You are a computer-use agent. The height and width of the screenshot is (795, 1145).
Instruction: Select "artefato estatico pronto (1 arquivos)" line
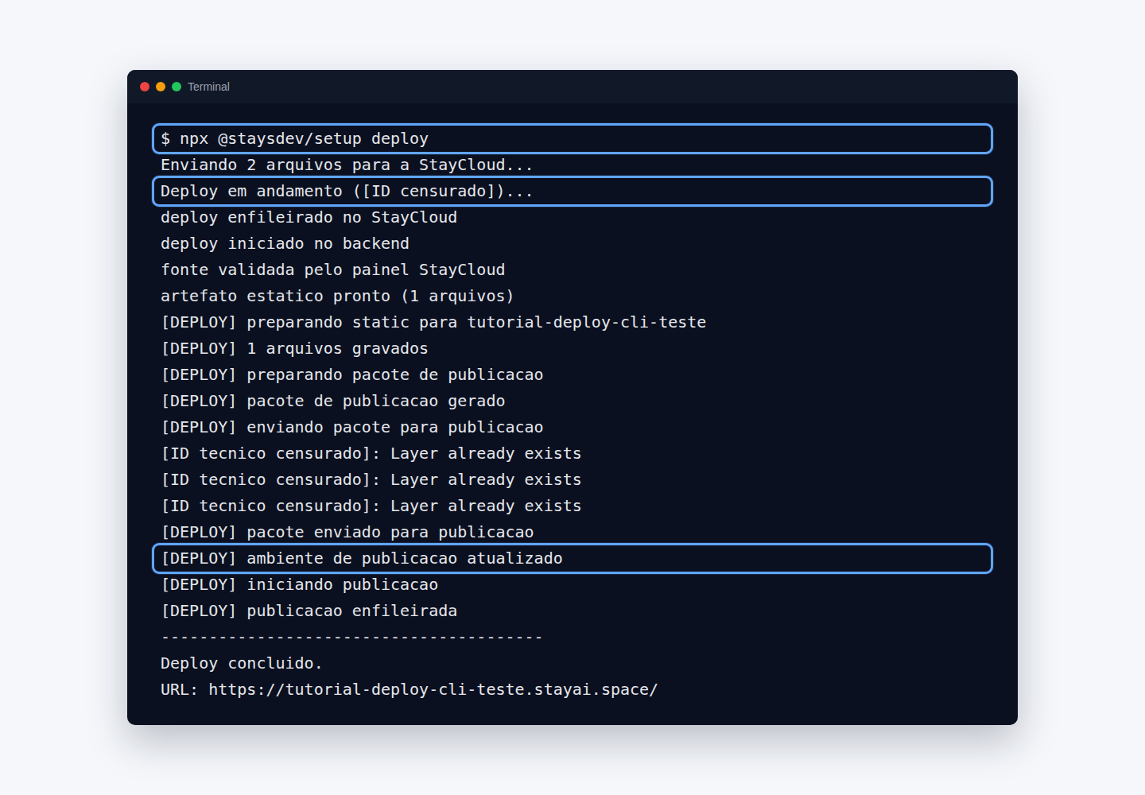tap(337, 296)
